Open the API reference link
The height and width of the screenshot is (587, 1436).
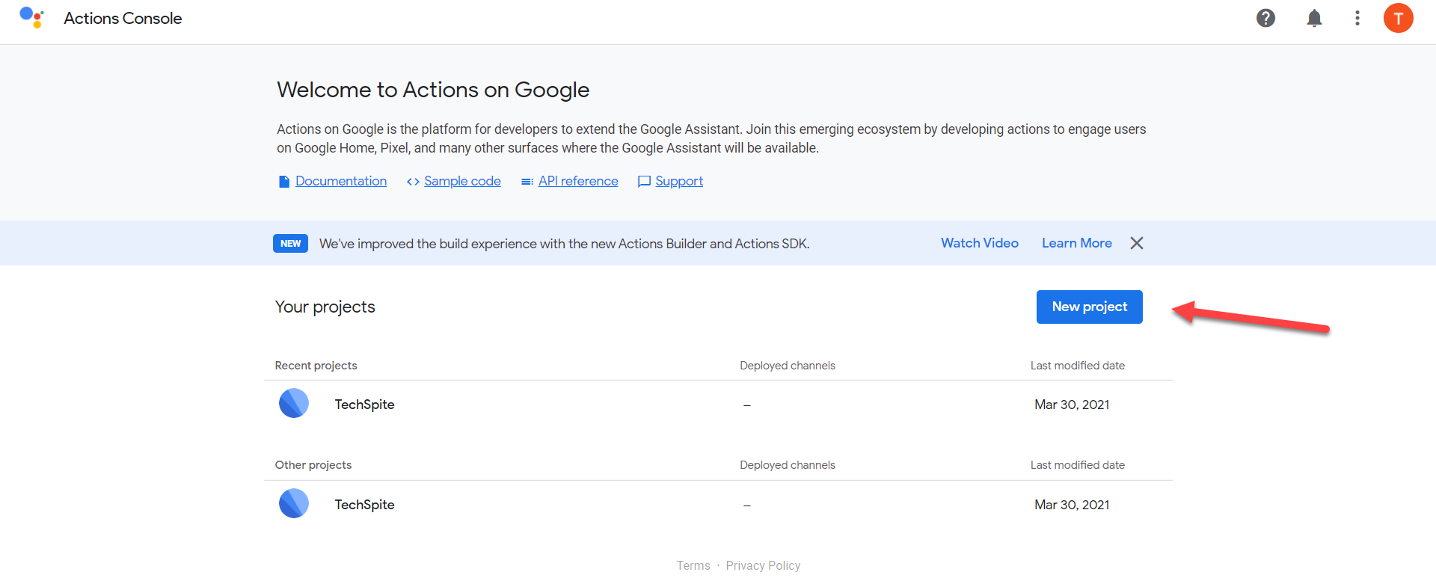(x=578, y=181)
